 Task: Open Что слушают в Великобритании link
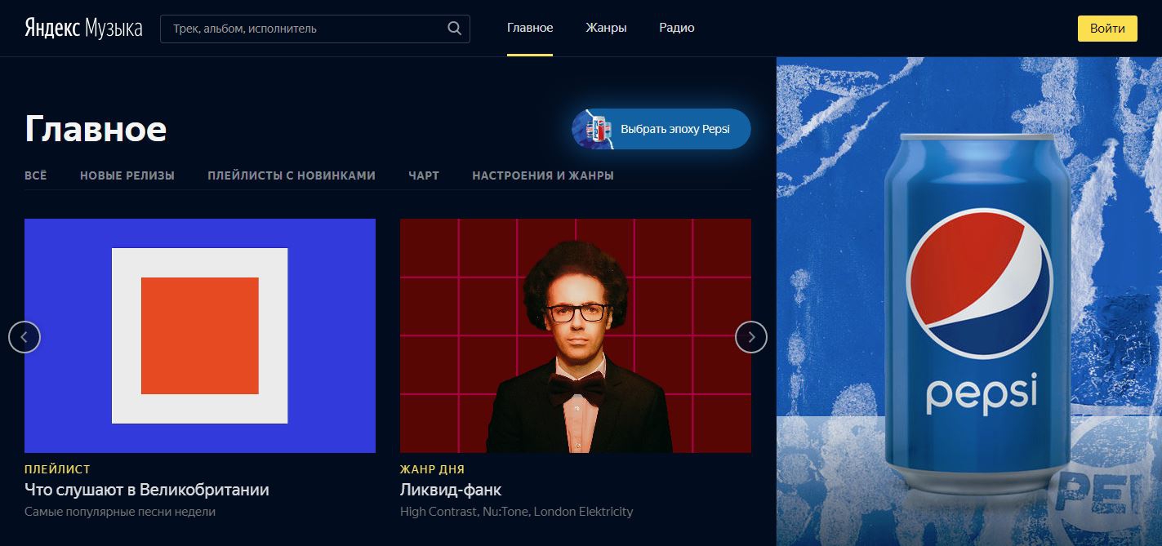(147, 491)
